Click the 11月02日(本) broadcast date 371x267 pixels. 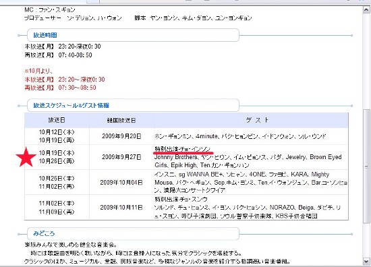click(x=57, y=204)
